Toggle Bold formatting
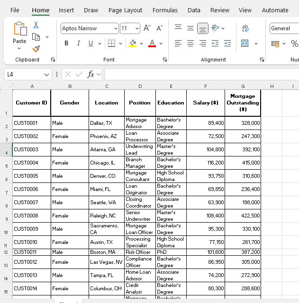299x303 pixels. [x=66, y=43]
